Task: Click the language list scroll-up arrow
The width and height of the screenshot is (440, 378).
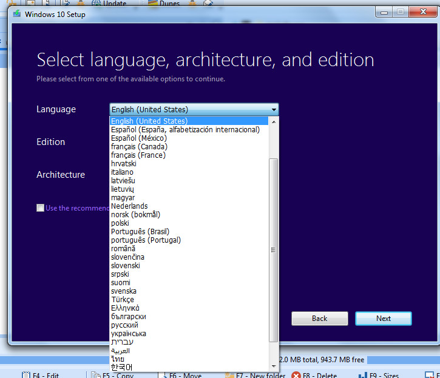Action: [273, 121]
